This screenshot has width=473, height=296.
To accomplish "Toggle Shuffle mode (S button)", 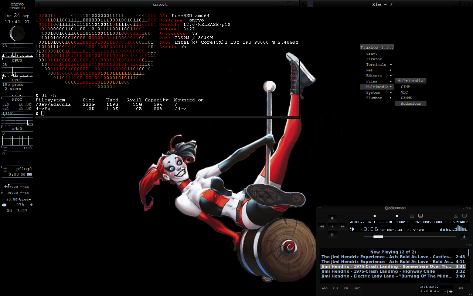I will [456, 216].
